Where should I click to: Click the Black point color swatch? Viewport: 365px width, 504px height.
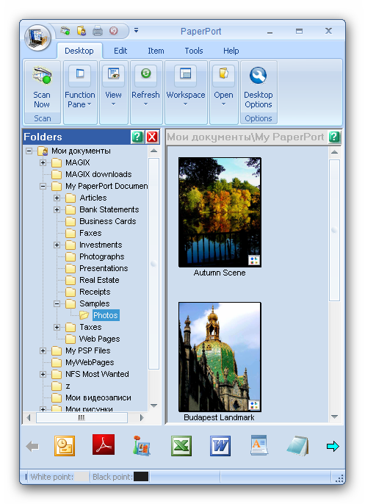[141, 476]
